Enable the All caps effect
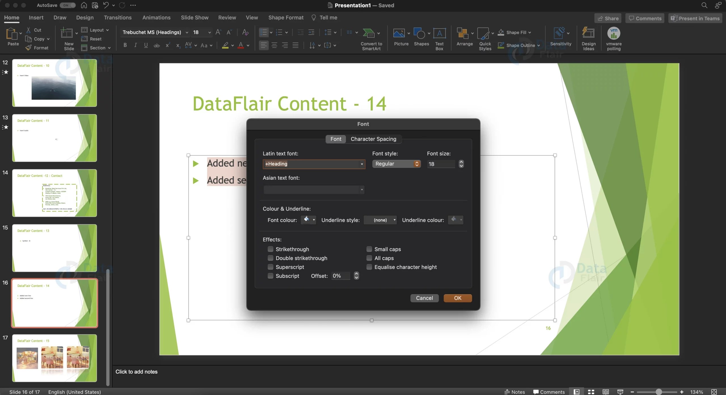 pos(369,258)
